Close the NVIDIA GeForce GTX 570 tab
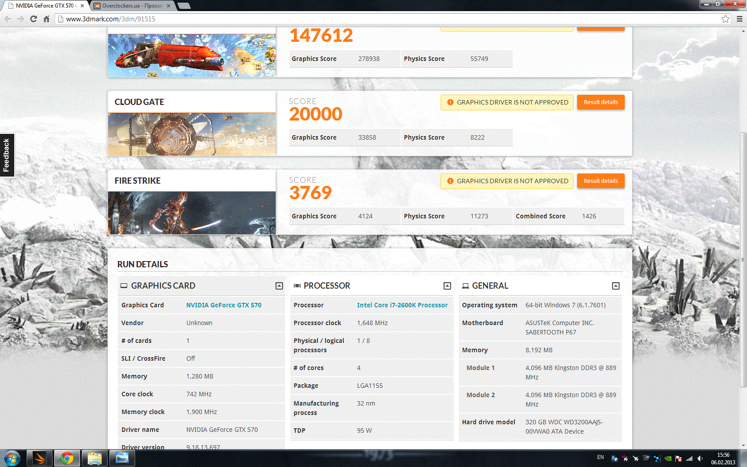Screen dimensions: 747x467 click(x=82, y=6)
